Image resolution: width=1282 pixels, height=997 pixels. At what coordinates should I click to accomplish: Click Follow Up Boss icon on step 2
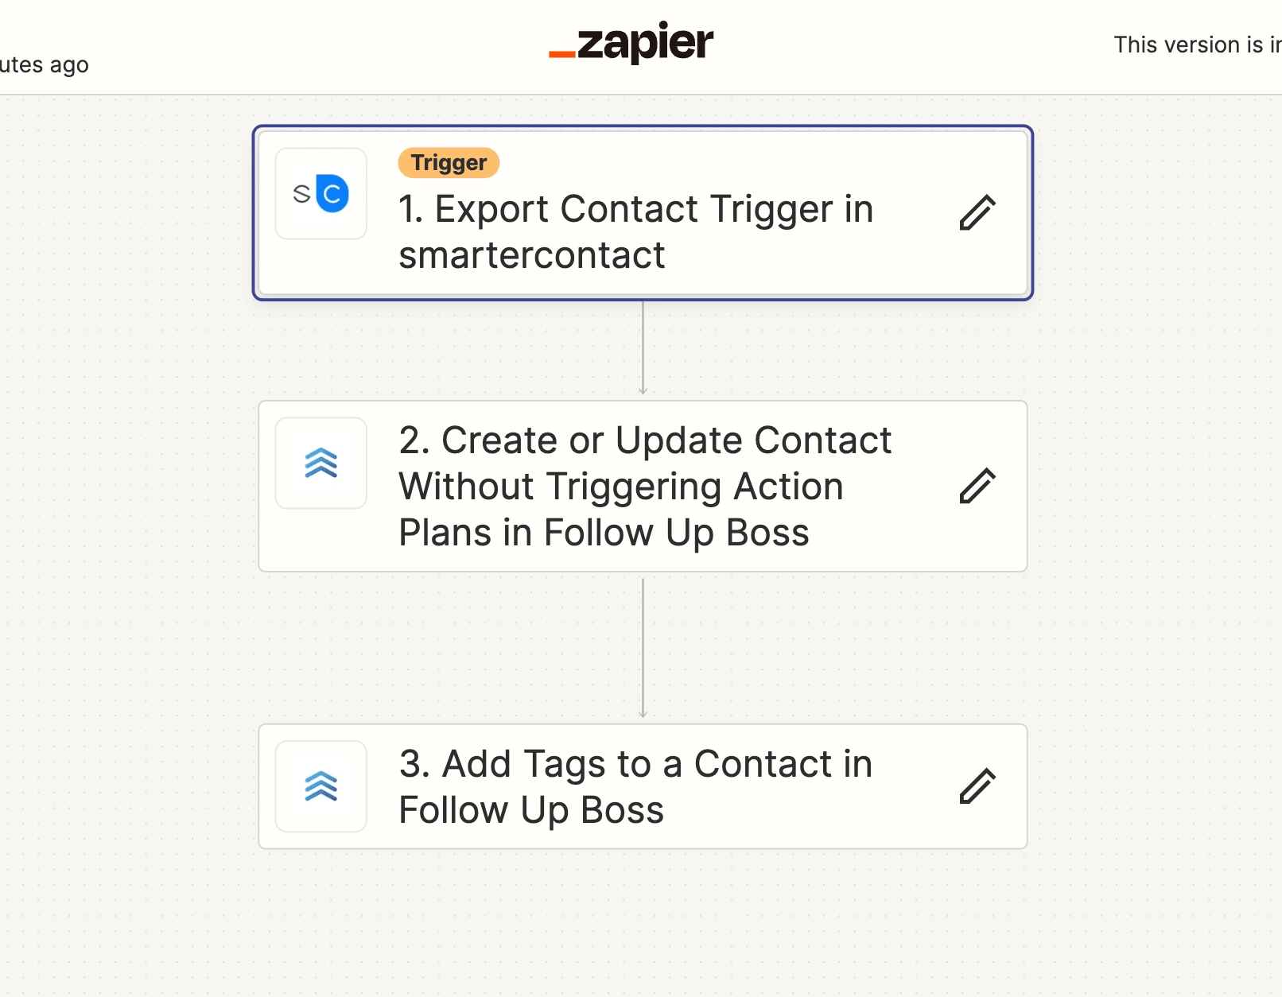(x=321, y=463)
